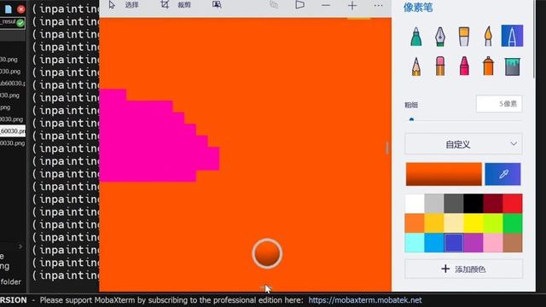Pick the sky blue color swatch
The image size is (546, 307).
pyautogui.click(x=434, y=242)
